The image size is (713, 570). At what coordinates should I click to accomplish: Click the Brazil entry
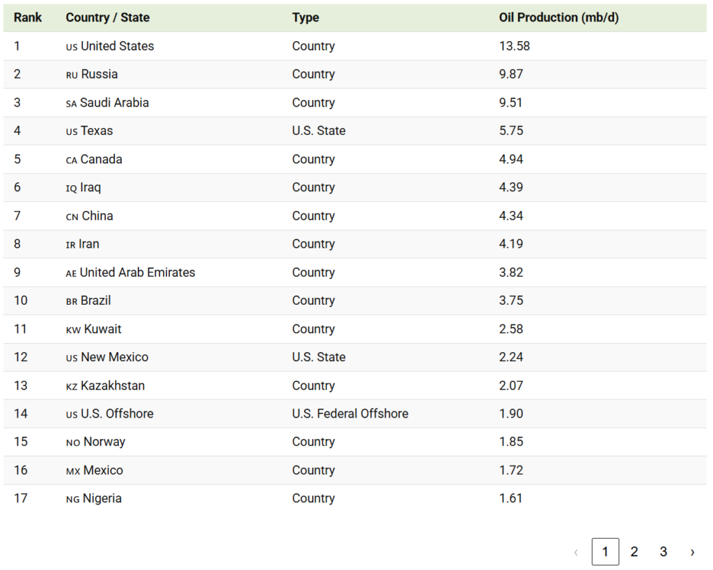88,301
